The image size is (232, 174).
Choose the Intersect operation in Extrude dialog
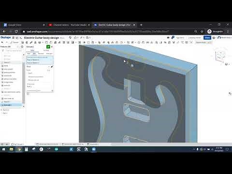[49, 54]
